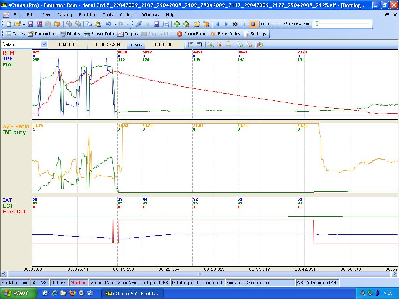Click the Copy icon in toolbar

pos(88,24)
